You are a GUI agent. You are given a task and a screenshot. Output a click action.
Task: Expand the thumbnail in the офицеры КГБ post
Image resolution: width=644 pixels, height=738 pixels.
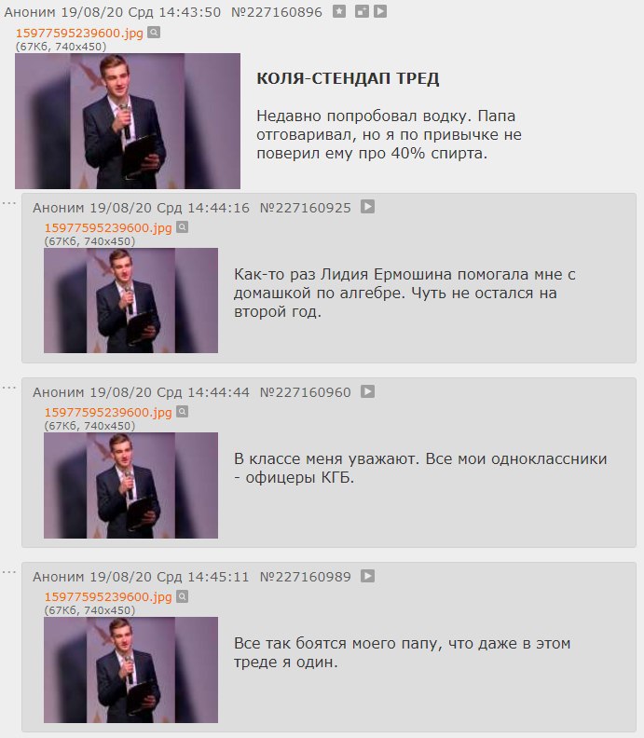click(130, 485)
